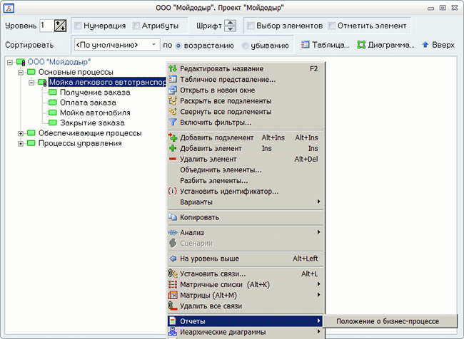This screenshot has height=339, width=464.
Task: Select Объединить элементы
Action: coord(246,169)
